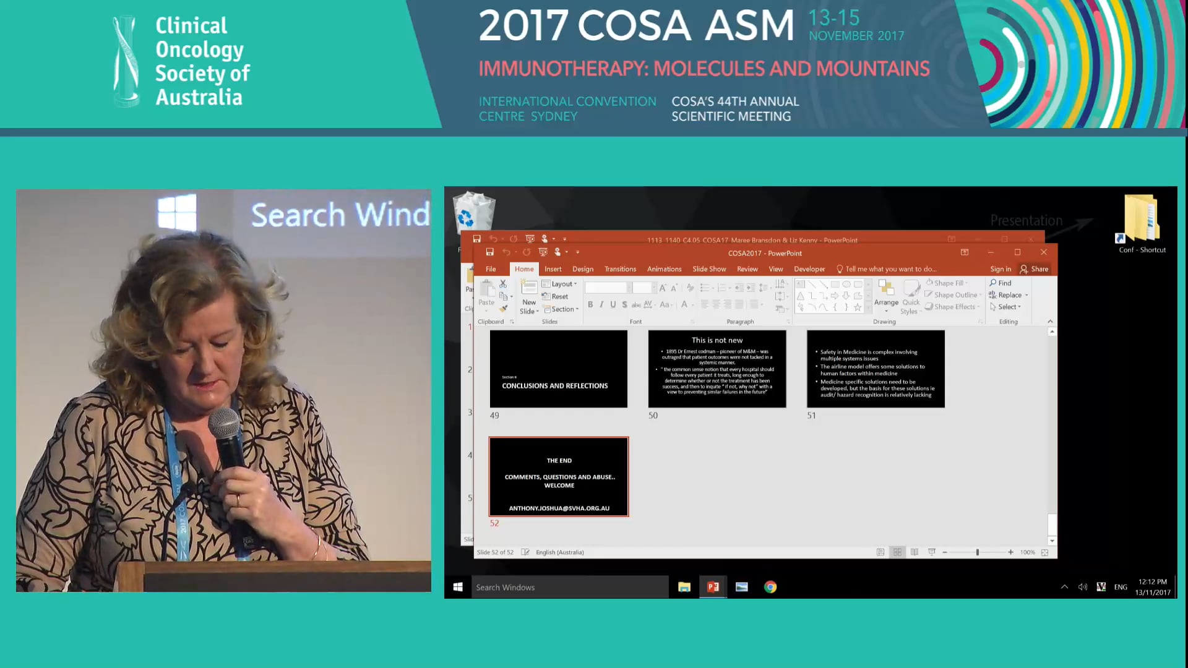The width and height of the screenshot is (1188, 668).
Task: Click the Cut scissors icon
Action: point(503,283)
